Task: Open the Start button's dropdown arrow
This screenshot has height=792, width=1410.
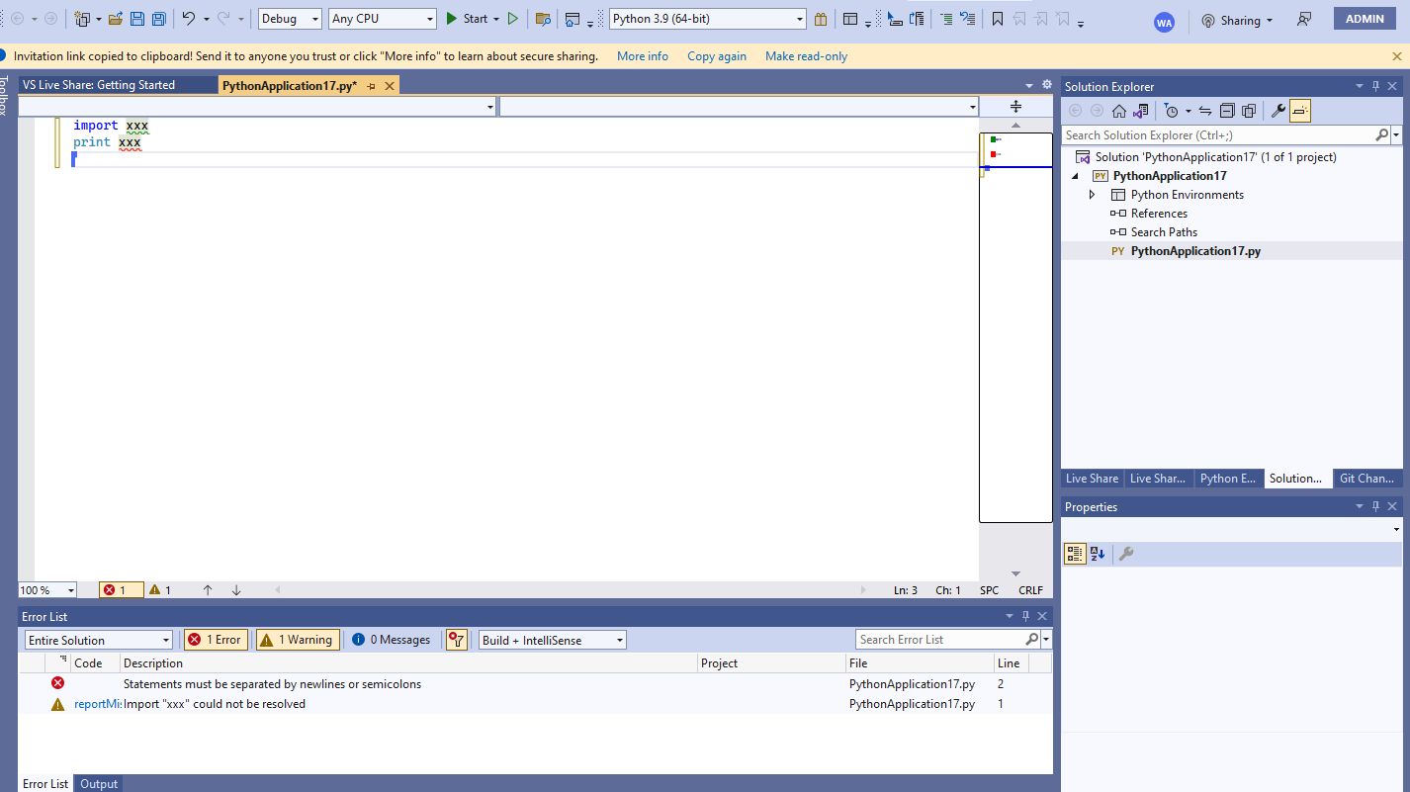Action: coord(495,19)
